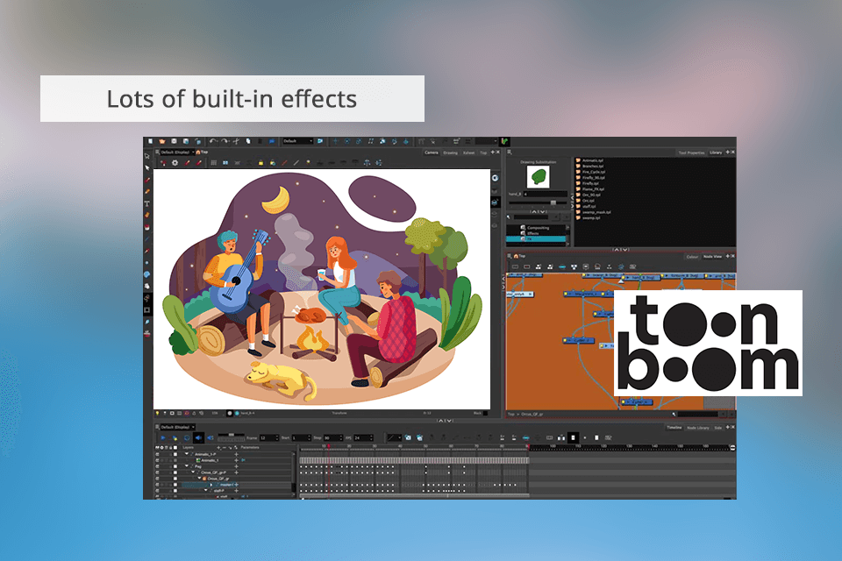Screen dimensions: 842x561
Task: Collapse the Orcus_QF_gr-P layer
Action: tap(193, 472)
